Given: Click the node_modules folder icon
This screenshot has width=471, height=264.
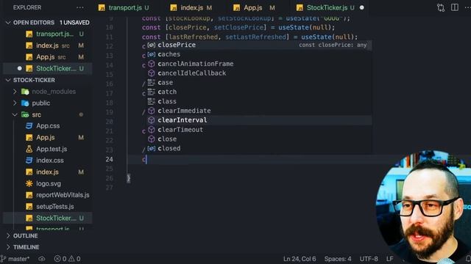Looking at the screenshot, I should (x=25, y=92).
